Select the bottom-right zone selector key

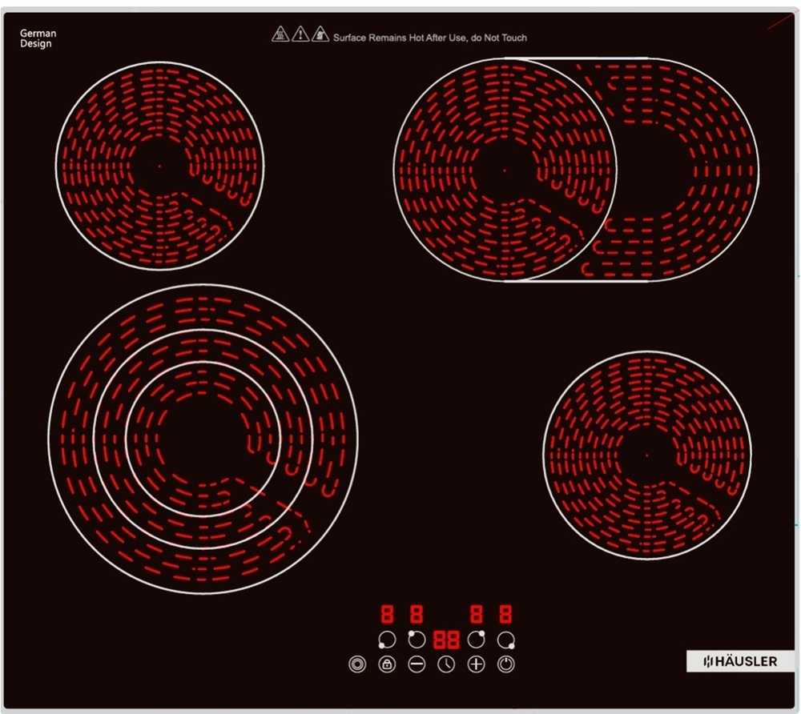pyautogui.click(x=506, y=640)
